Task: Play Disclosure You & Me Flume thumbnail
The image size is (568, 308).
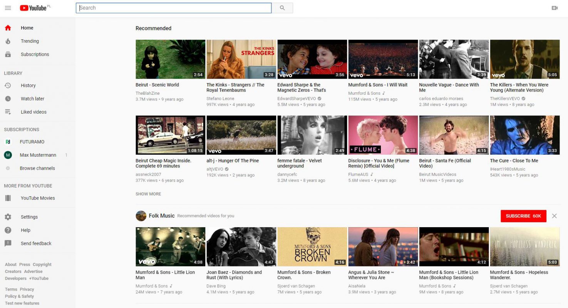Action: click(383, 135)
